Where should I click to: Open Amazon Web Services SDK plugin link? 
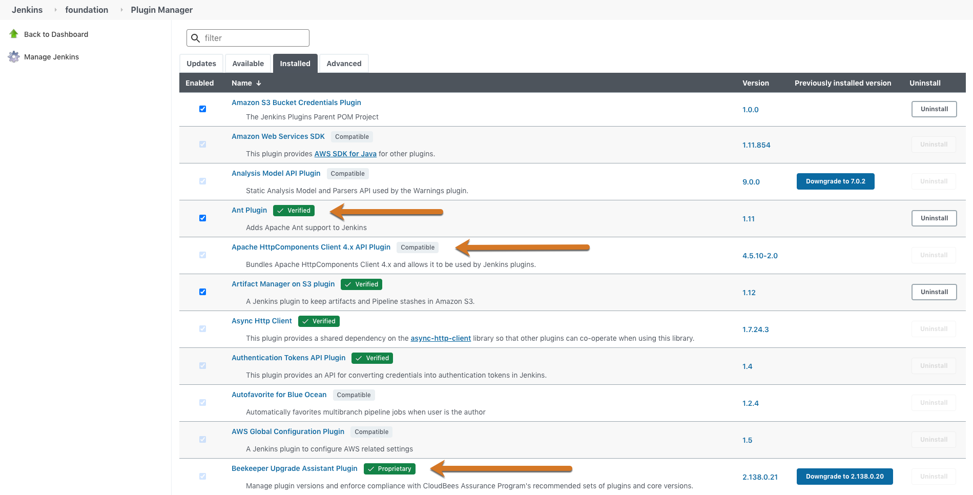(278, 136)
